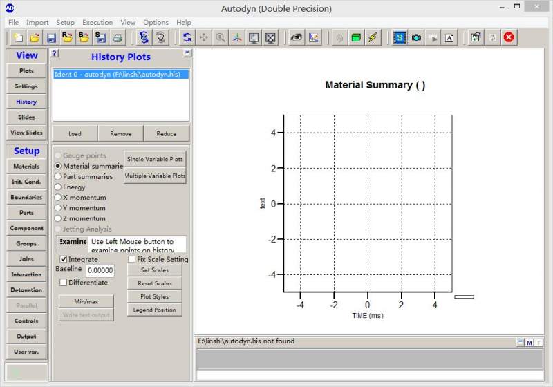Screen dimensions: 553x387
Task: Open a model with the yellow folder icon
Action: [x=35, y=38]
